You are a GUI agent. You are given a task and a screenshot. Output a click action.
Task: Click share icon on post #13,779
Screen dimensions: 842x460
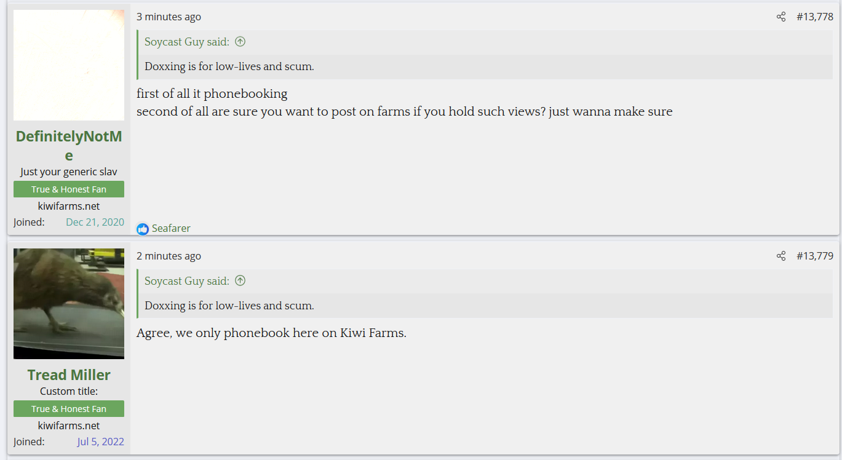coord(781,256)
